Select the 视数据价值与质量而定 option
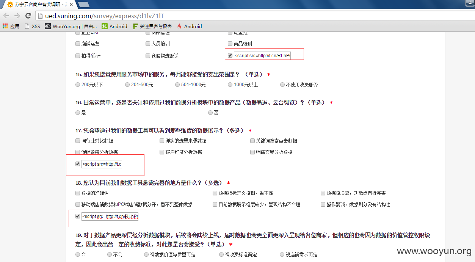The width and height of the screenshot is (475, 262). click(146, 254)
